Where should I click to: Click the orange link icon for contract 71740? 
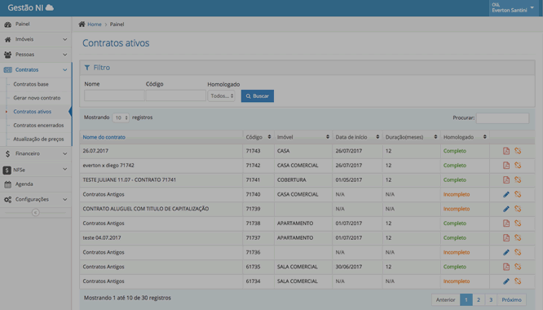pos(518,195)
